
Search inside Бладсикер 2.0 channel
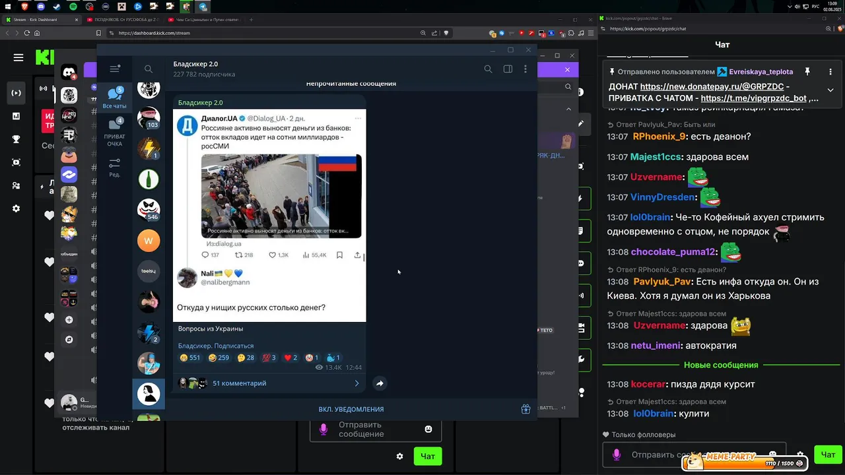(488, 69)
